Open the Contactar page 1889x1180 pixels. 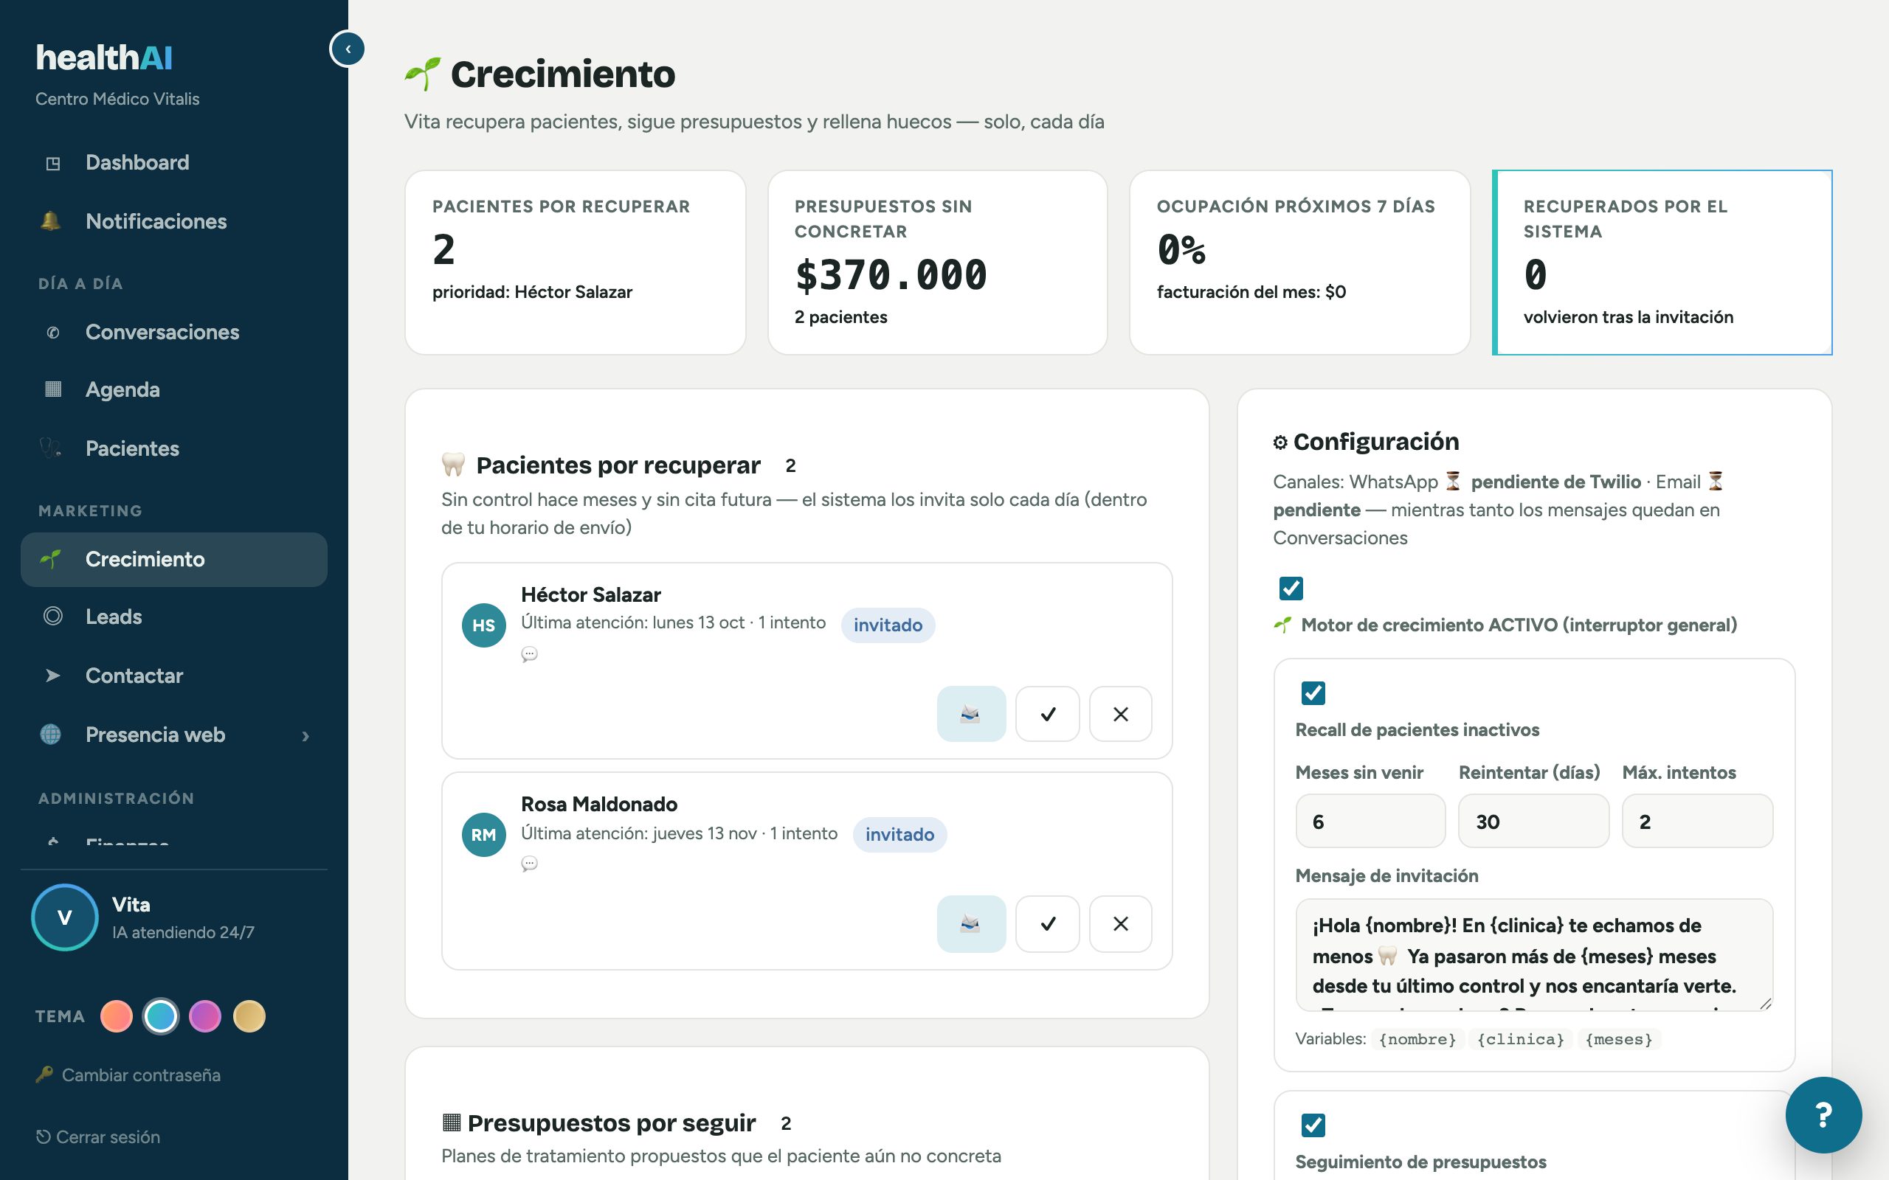[173, 676]
